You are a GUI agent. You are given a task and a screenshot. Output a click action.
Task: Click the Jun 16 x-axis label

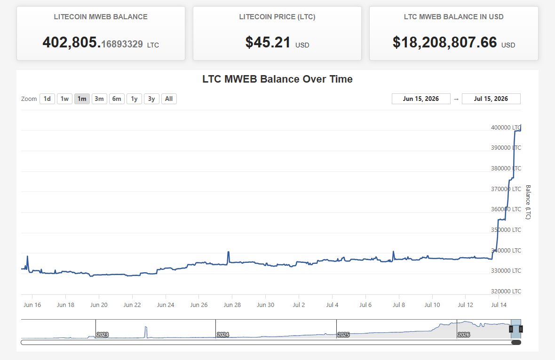pyautogui.click(x=32, y=305)
